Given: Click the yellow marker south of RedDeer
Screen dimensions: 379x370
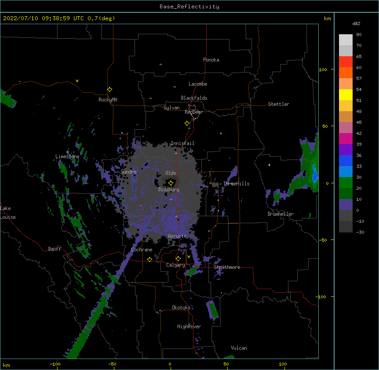Looking at the screenshot, I should tap(187, 123).
